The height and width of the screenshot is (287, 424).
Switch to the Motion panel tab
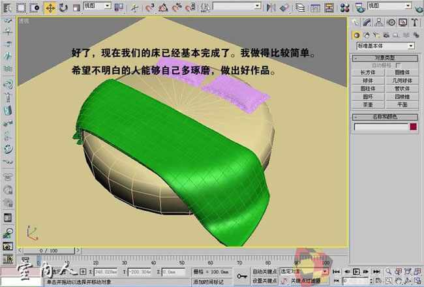pos(391,22)
